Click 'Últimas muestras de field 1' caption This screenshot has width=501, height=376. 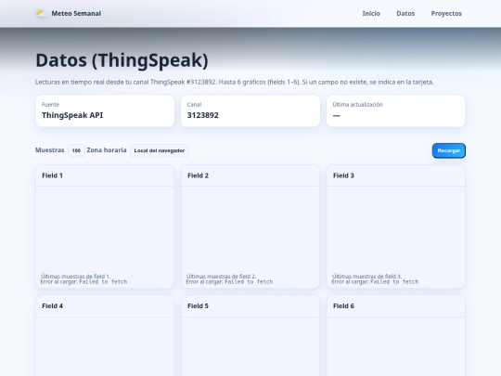point(75,276)
